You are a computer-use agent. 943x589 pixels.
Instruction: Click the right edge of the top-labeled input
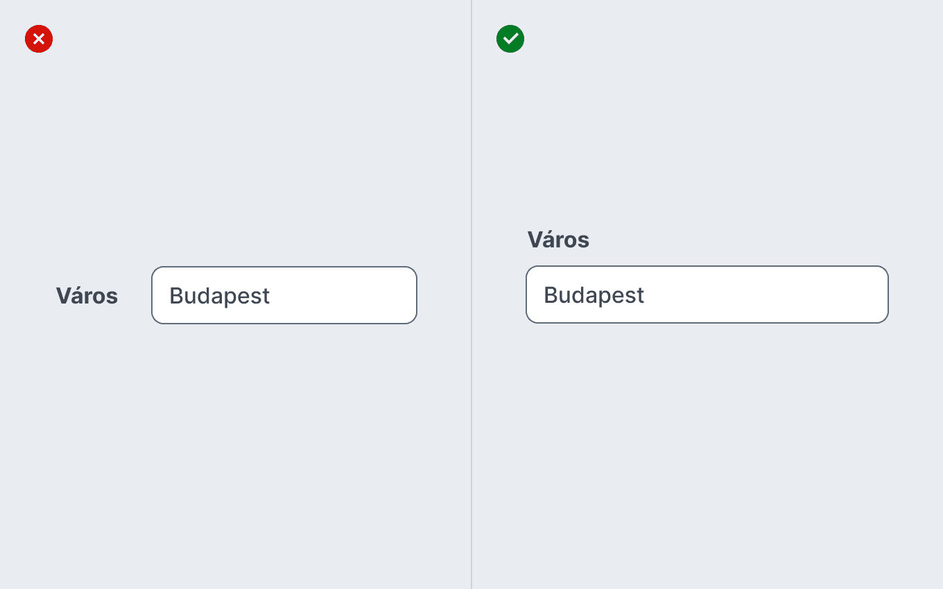(888, 294)
